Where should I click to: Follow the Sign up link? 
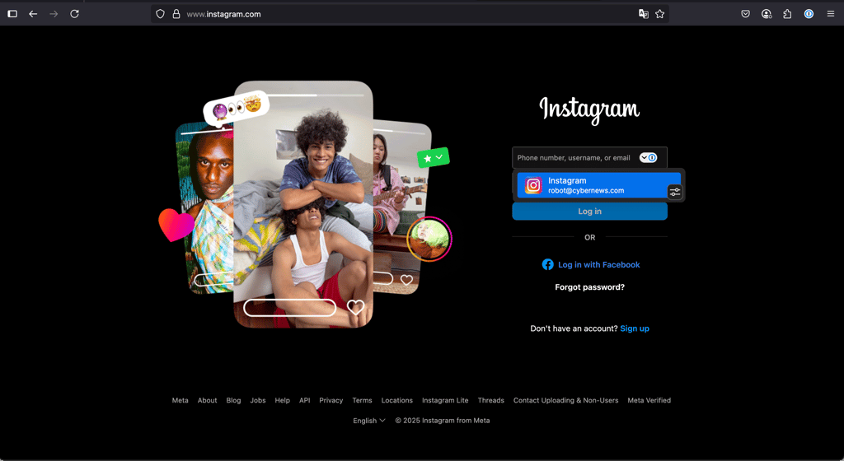pos(635,328)
